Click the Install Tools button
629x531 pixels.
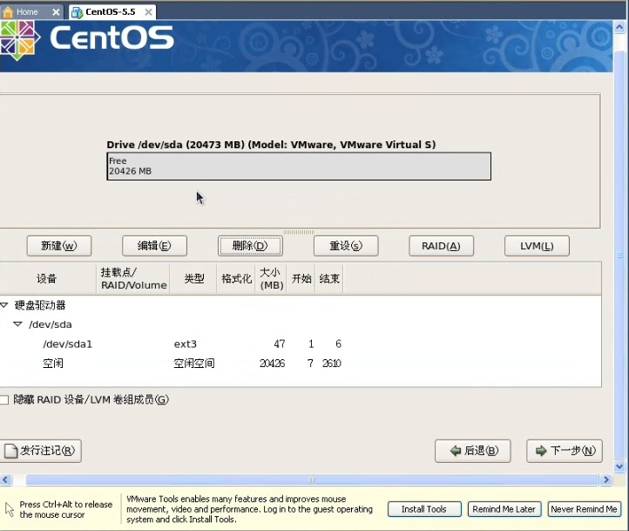tap(424, 509)
